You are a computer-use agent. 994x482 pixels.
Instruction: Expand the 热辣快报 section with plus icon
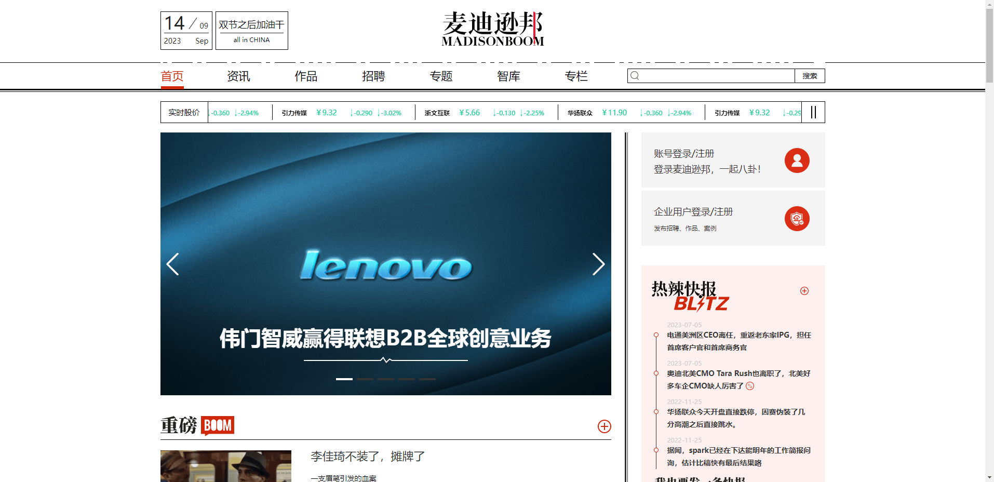coord(804,291)
